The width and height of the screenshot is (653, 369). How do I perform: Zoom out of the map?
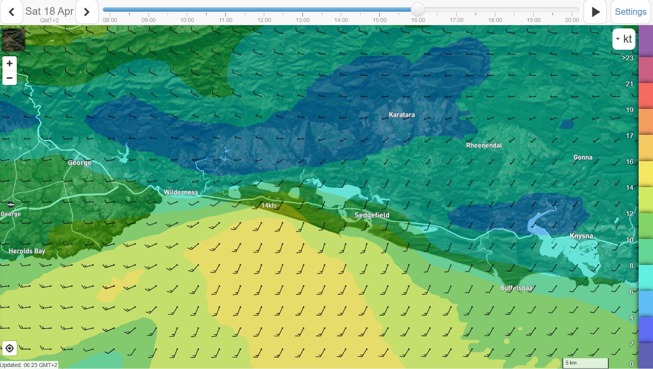(x=10, y=78)
